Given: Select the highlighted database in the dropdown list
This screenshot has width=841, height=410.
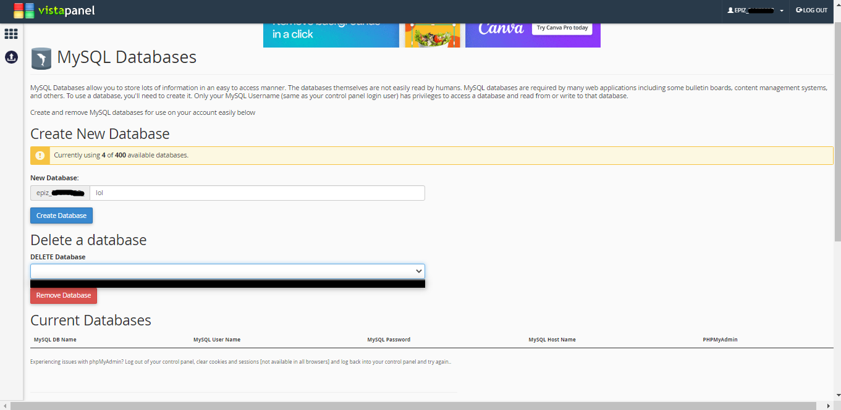Looking at the screenshot, I should click(x=227, y=283).
